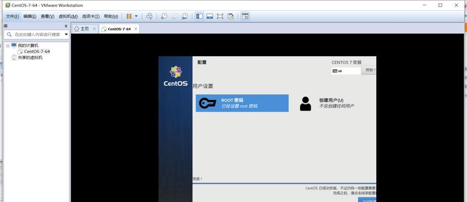Click the 不会创建任何用户 status text
Viewport: 467px width, 202px height.
click(336, 106)
